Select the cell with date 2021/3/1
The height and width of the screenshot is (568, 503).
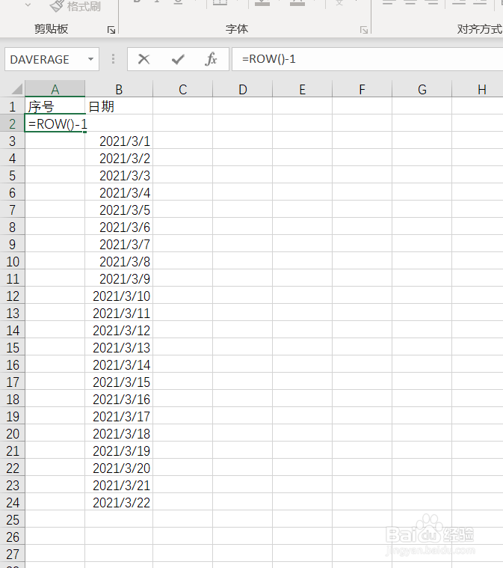pyautogui.click(x=119, y=141)
